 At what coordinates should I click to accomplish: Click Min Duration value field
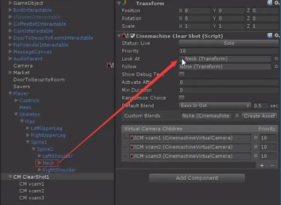229,90
